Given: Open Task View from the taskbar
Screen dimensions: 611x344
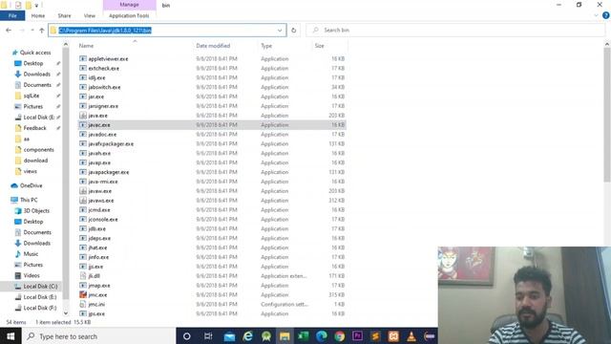Looking at the screenshot, I should coord(208,336).
